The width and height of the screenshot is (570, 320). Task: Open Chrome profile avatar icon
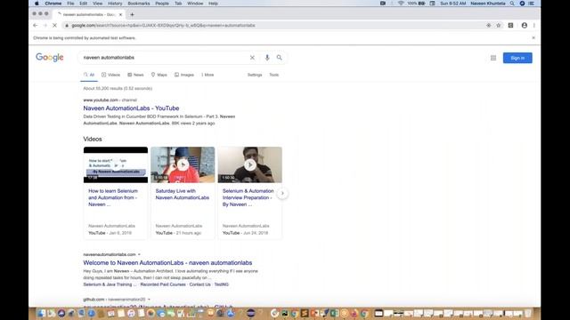(525, 26)
